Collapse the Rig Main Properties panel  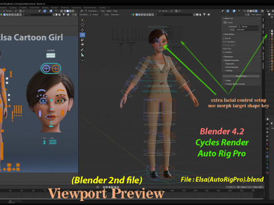point(231,60)
